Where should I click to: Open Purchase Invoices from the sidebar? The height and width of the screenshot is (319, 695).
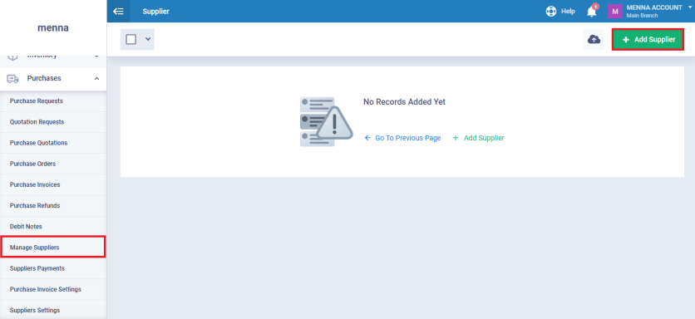point(35,184)
